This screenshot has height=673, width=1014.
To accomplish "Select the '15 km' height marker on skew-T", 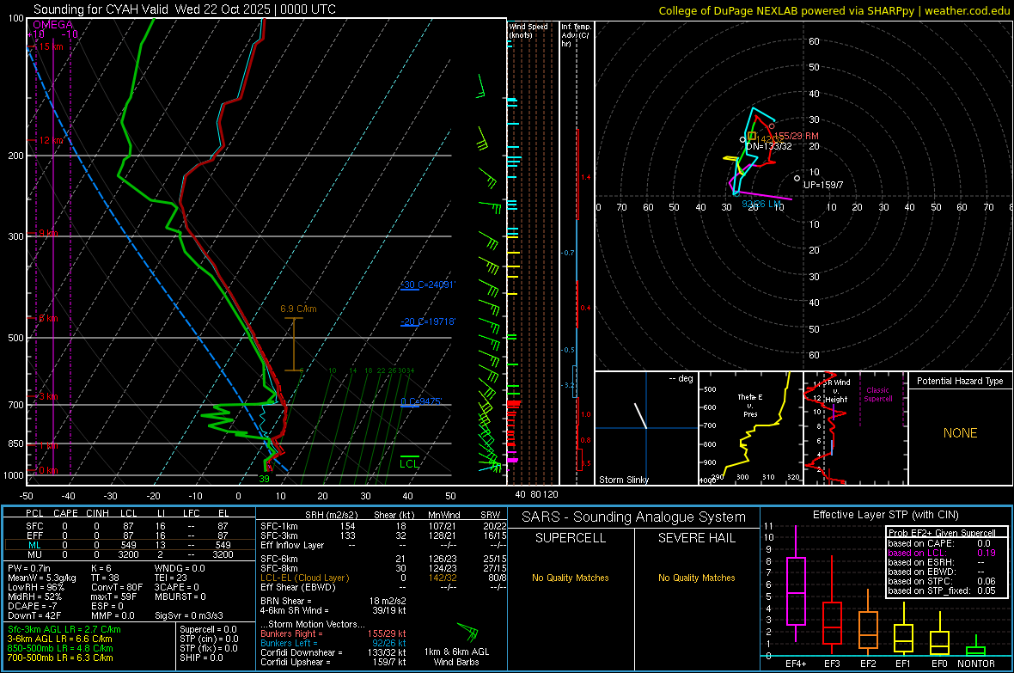I will pos(51,46).
